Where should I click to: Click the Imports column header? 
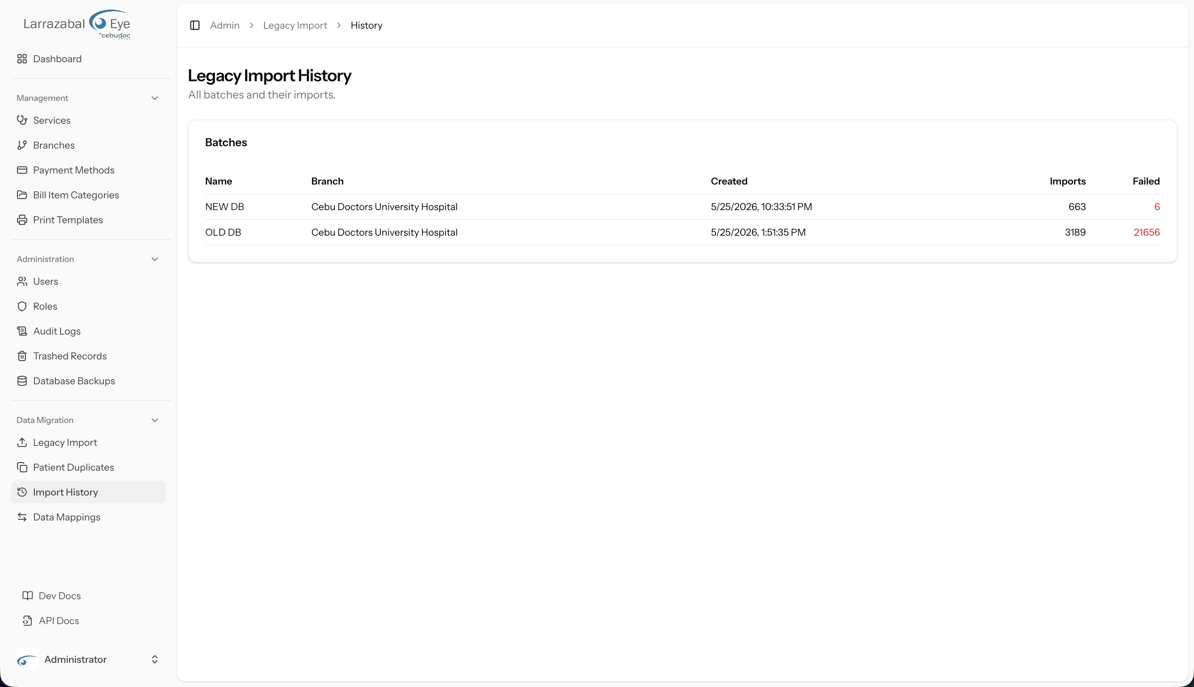pos(1068,181)
